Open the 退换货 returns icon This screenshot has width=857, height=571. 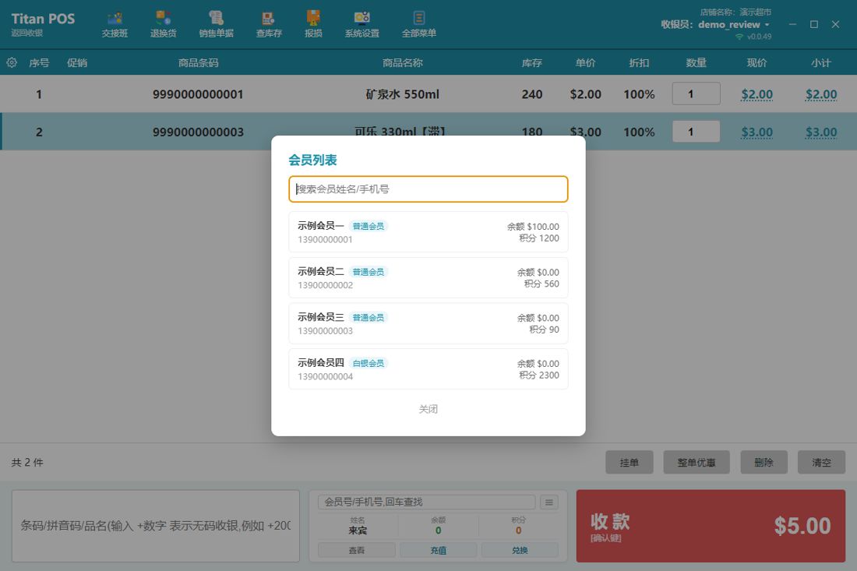[164, 25]
